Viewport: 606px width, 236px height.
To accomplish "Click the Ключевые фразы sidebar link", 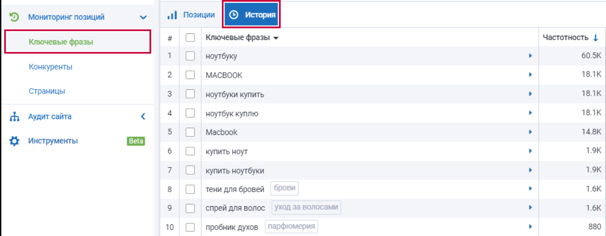I will (61, 42).
